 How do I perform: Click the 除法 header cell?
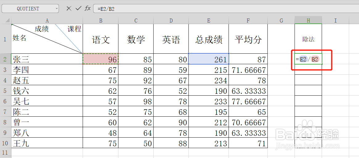click(308, 39)
